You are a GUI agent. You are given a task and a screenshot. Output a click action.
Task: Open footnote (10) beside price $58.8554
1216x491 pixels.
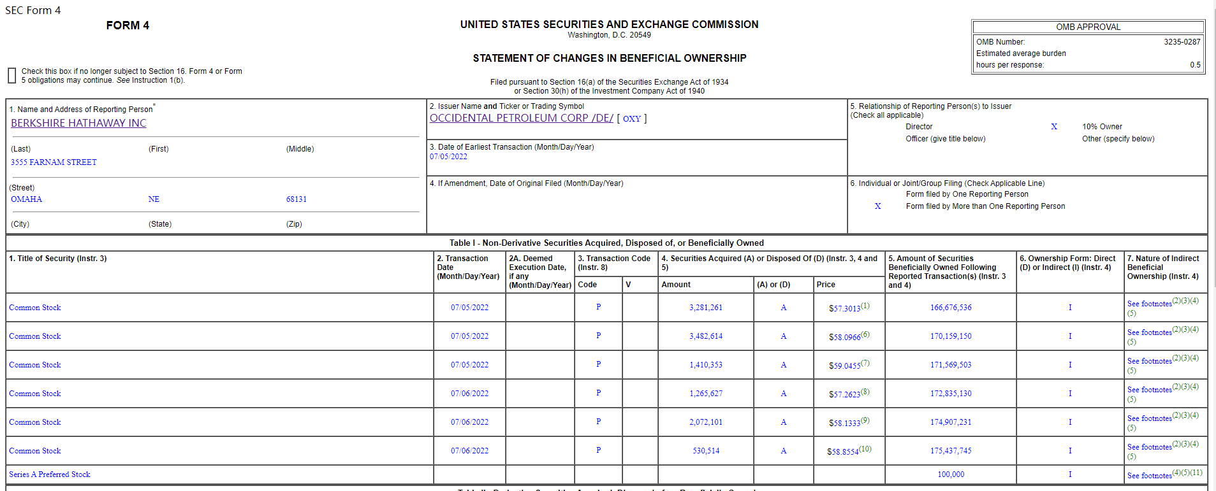point(865,449)
